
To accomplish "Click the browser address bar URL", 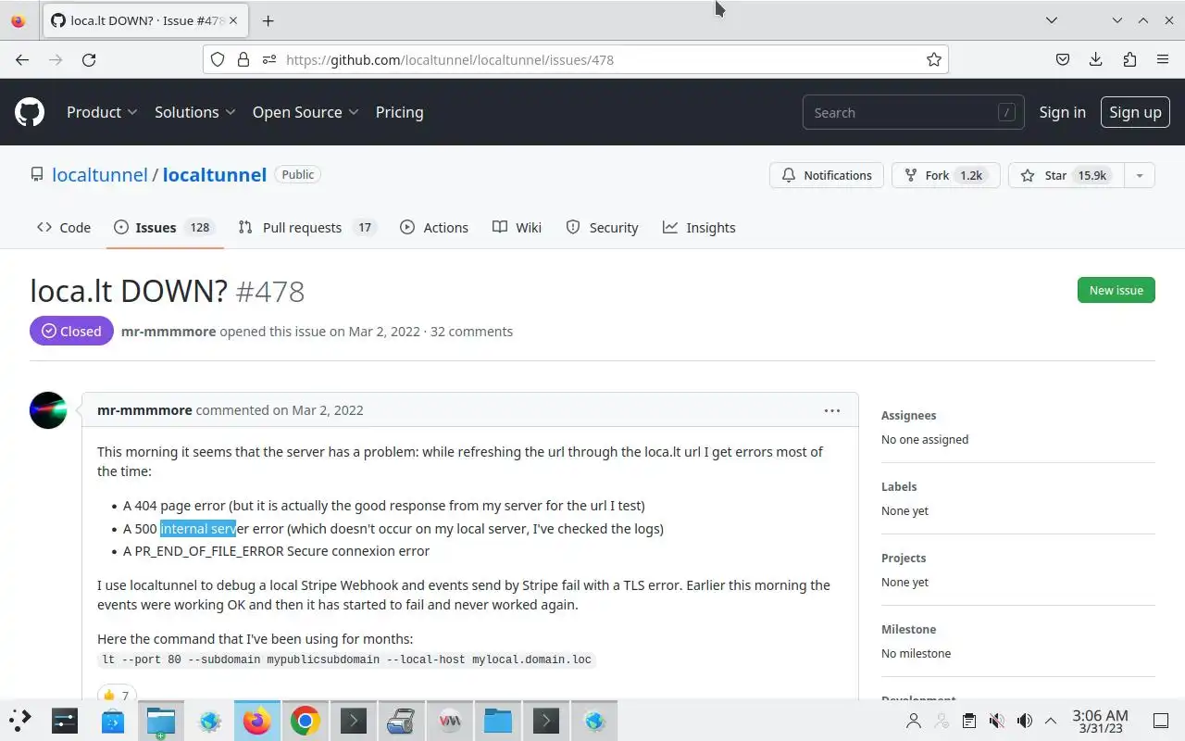I will pos(450,59).
